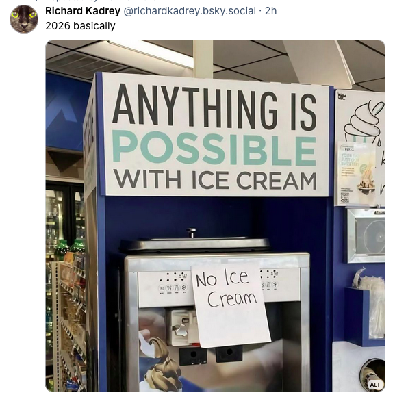Click the @richardkadrey.bsky.social handle
The image size is (395, 397).
[190, 11]
